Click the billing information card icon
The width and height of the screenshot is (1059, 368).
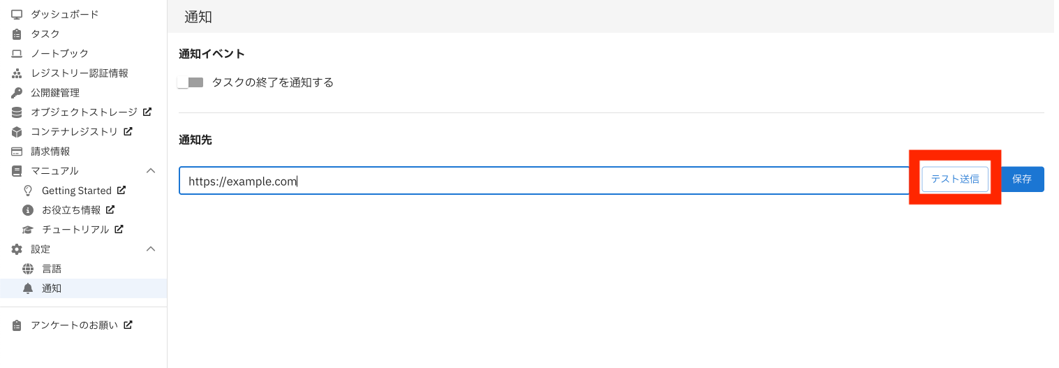17,152
